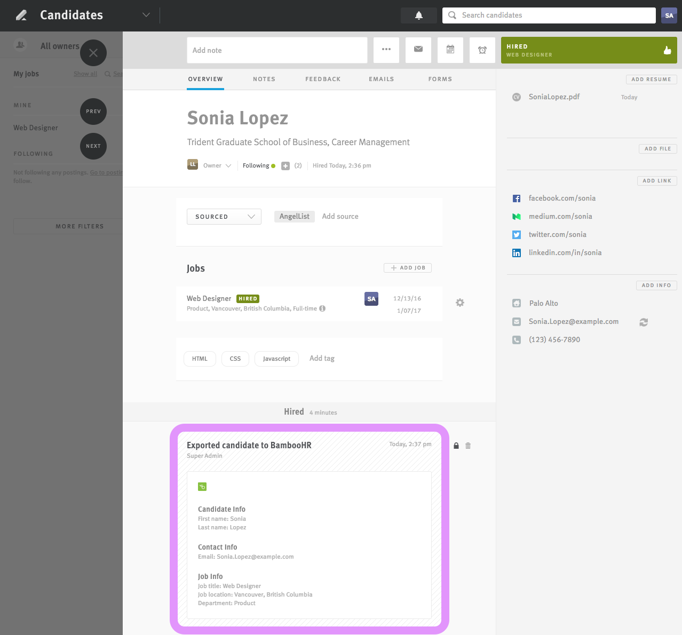Click the ADD INFO button
Viewport: 682px width, 635px height.
pos(656,285)
